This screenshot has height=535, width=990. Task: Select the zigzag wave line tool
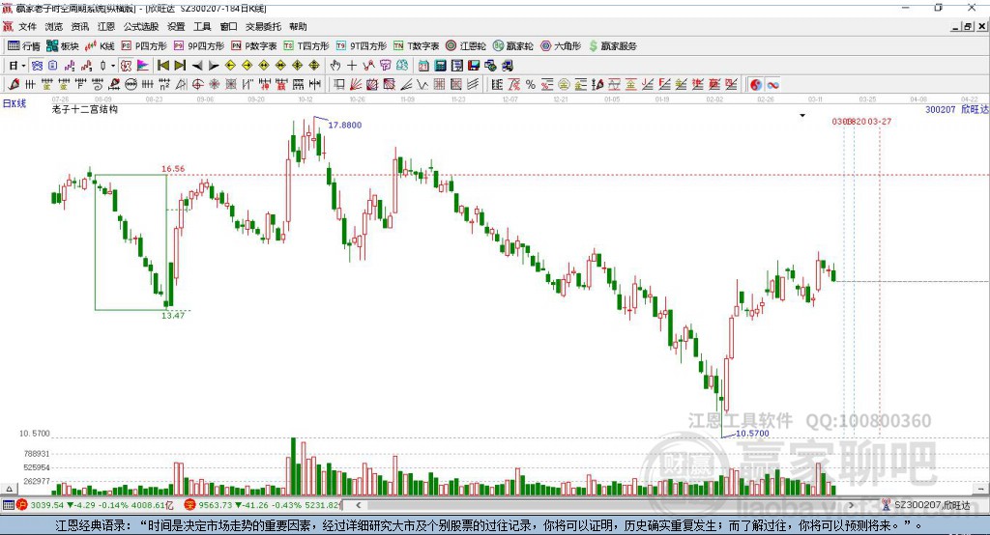click(x=422, y=85)
